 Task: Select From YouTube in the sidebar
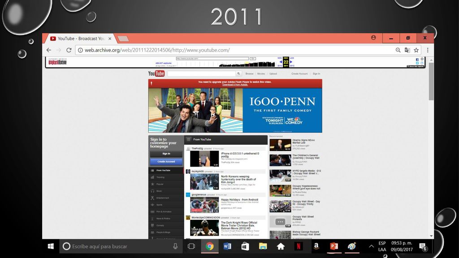[166, 170]
